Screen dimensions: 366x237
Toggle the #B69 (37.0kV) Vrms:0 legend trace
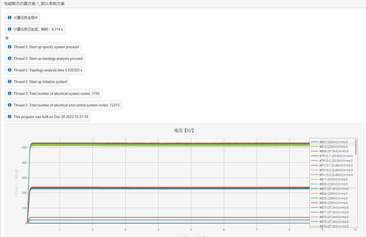(x=329, y=151)
